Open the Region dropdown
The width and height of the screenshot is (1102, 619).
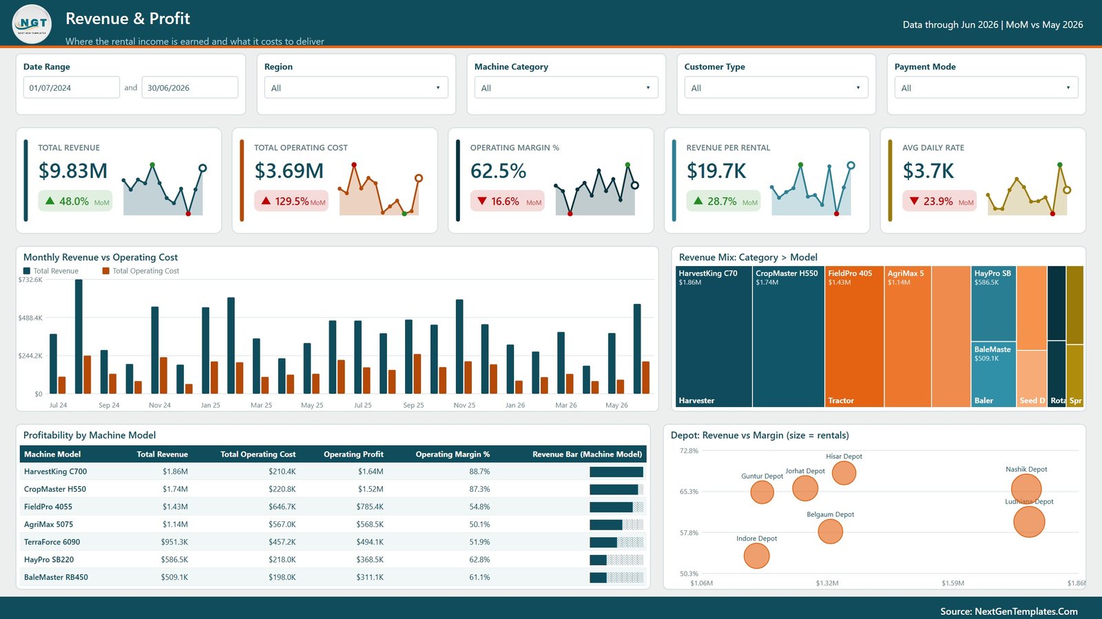[356, 87]
